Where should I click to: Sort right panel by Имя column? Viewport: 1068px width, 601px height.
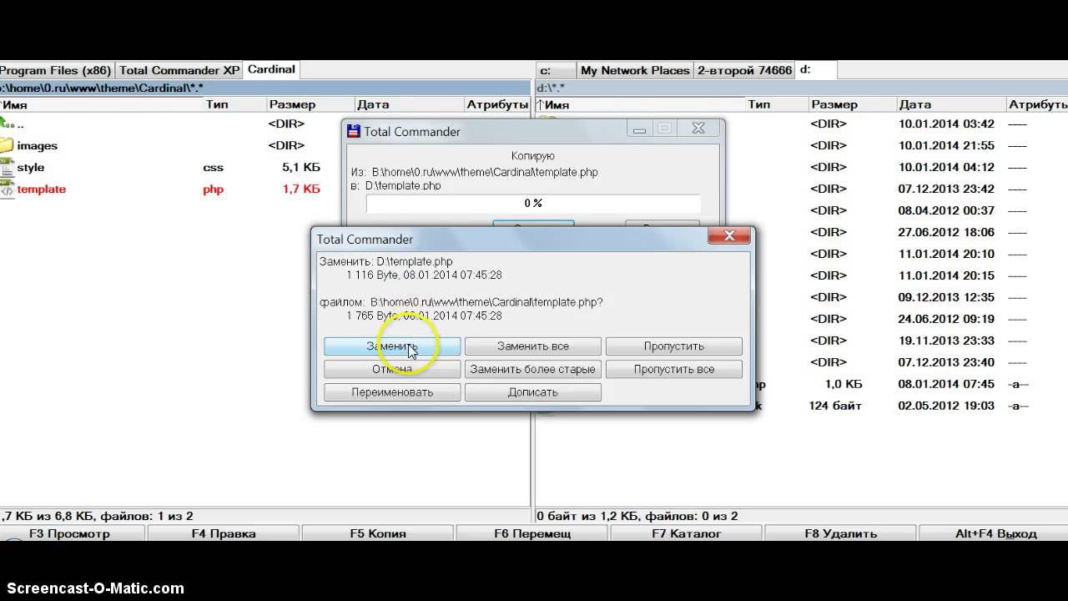click(641, 104)
